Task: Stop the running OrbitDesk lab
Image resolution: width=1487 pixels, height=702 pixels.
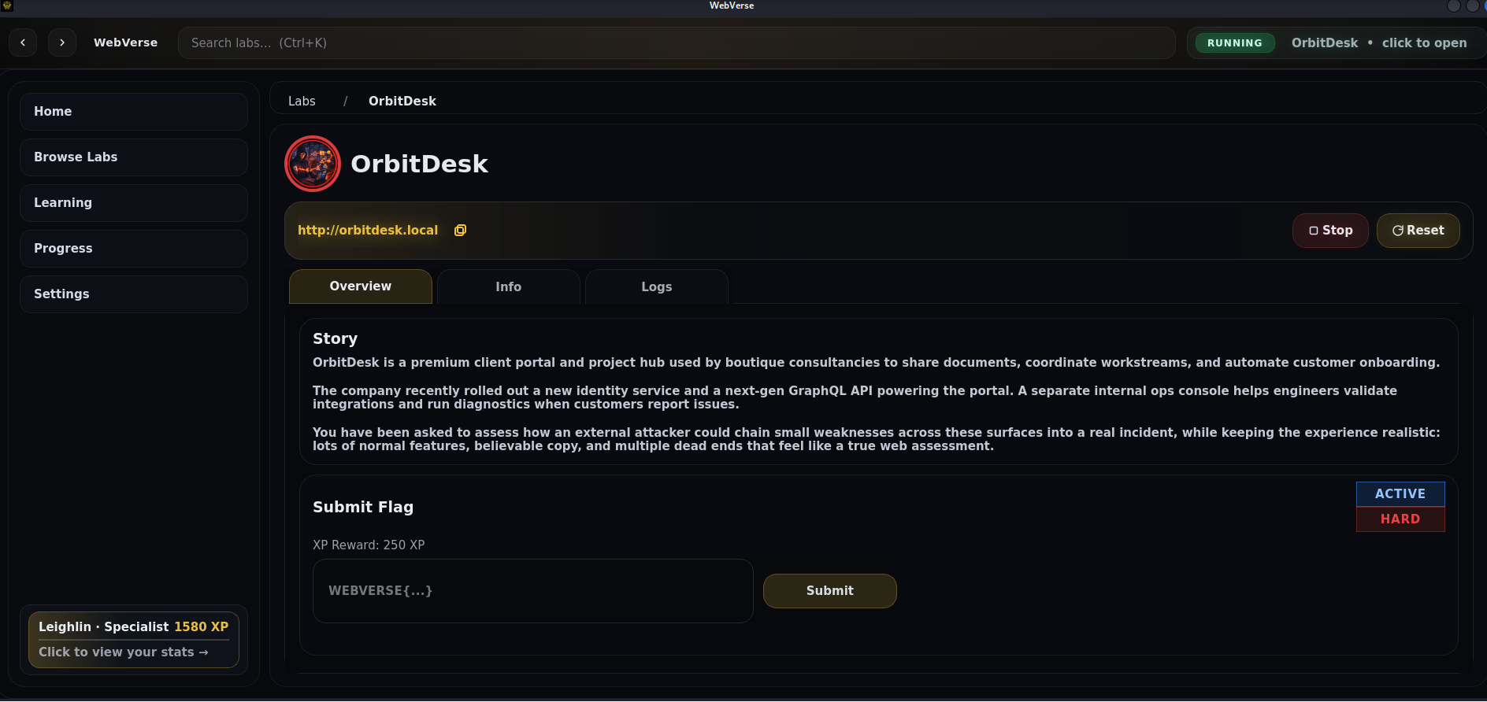Action: [x=1329, y=231]
